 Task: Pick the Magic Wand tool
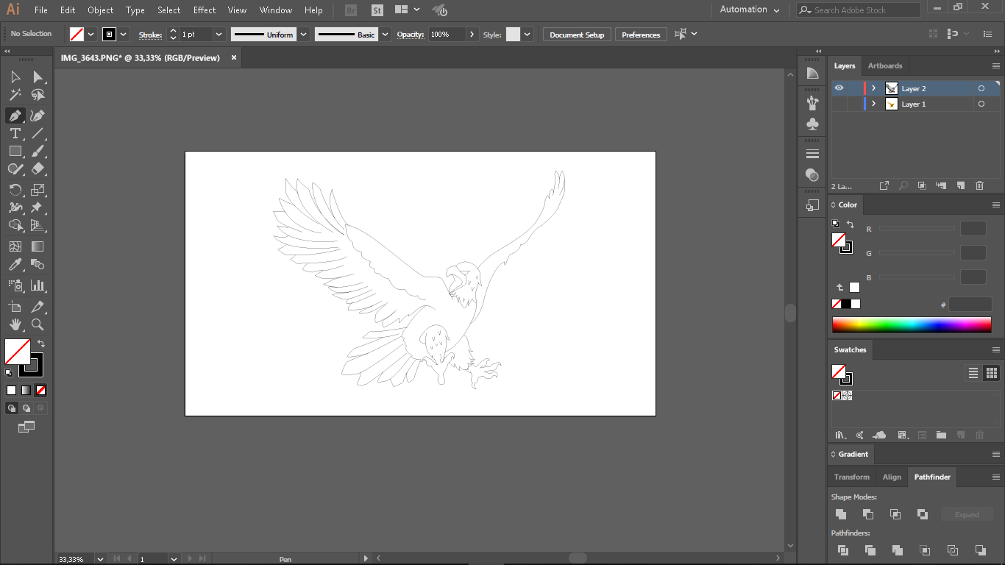[x=15, y=95]
